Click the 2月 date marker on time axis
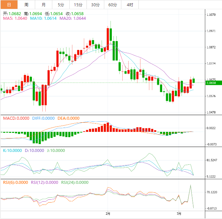 (108, 214)
